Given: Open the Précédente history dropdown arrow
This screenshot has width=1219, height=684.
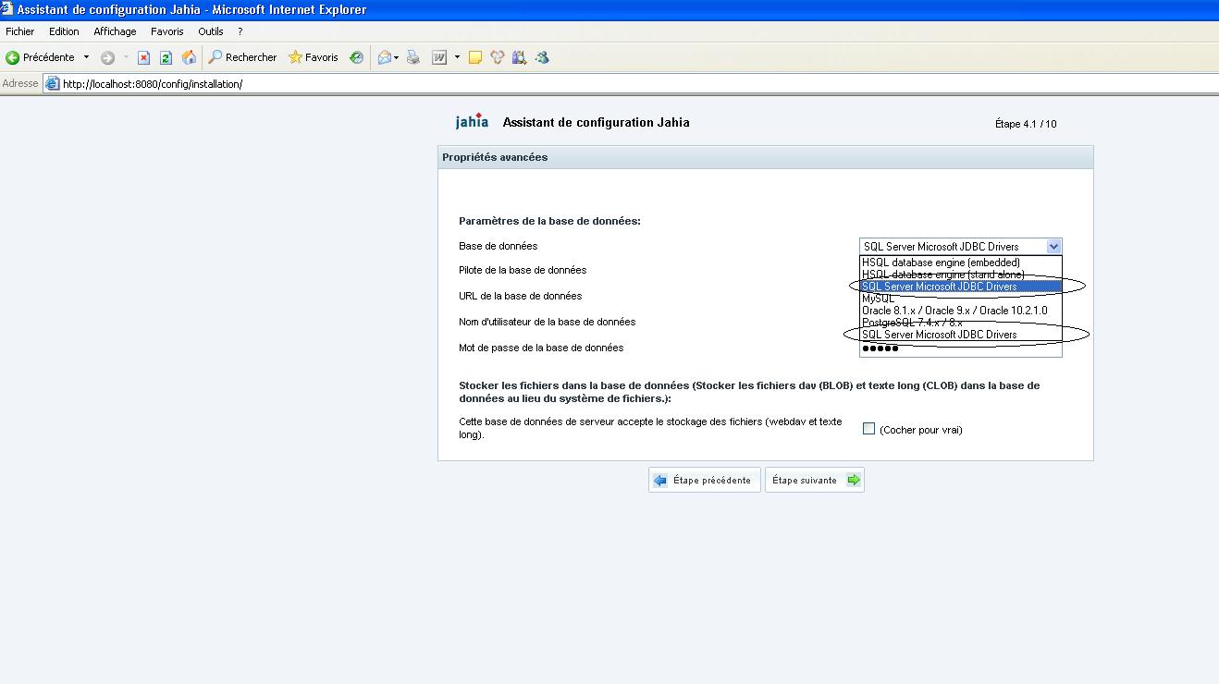Looking at the screenshot, I should point(86,57).
